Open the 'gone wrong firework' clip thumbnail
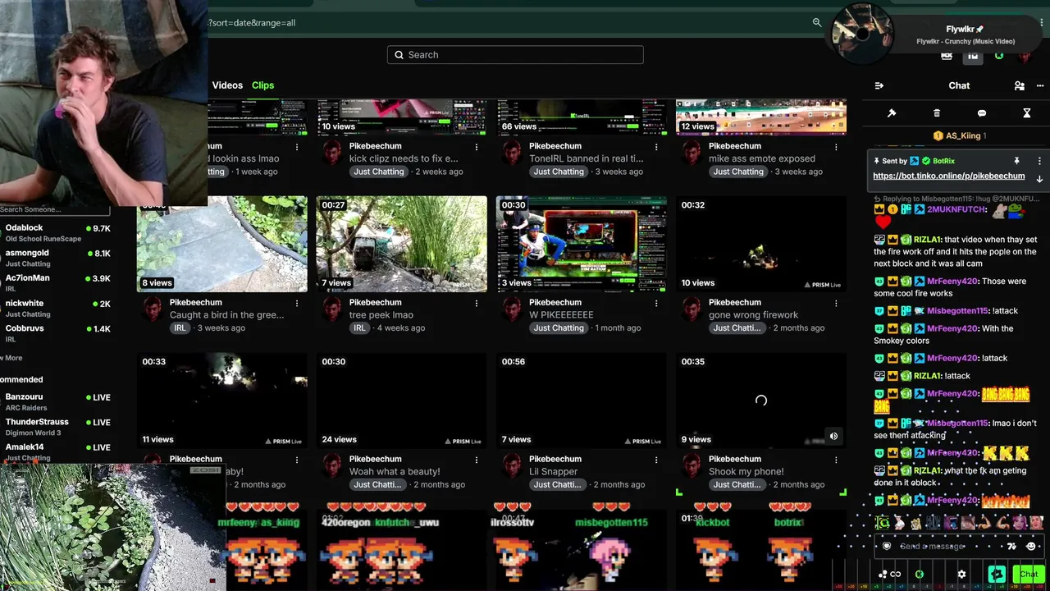 (x=761, y=244)
